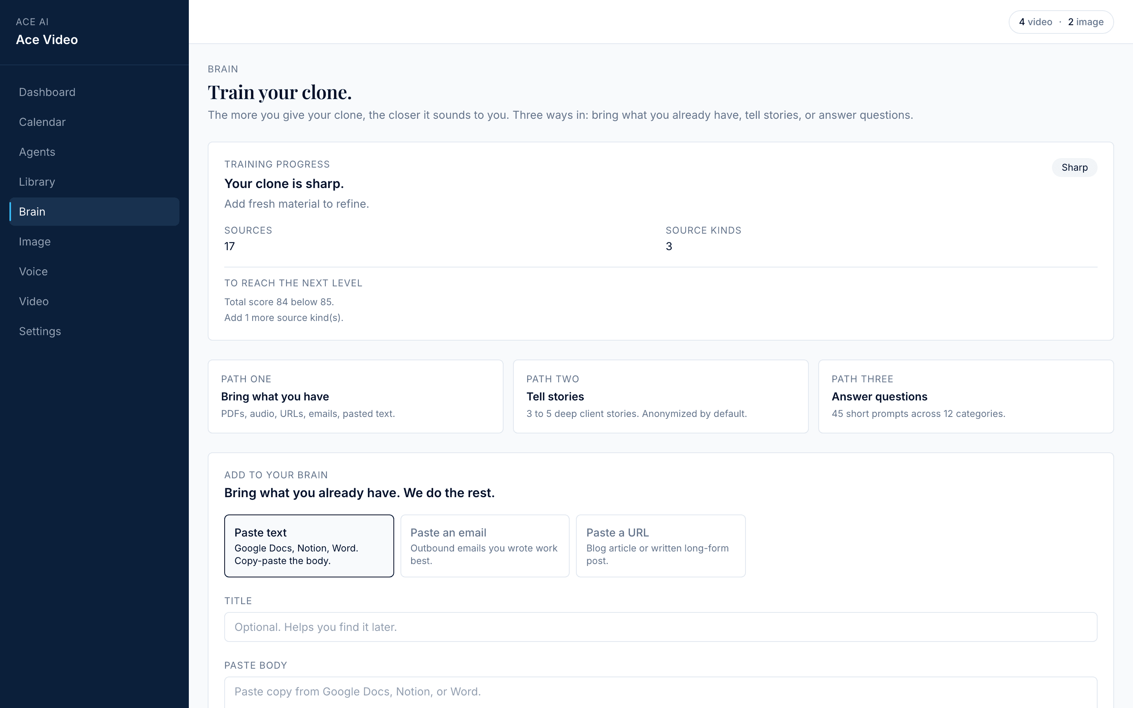This screenshot has height=708, width=1133.
Task: Navigate to Library
Action: click(94, 182)
